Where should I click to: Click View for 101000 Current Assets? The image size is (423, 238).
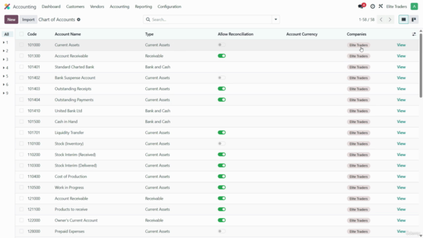[x=401, y=45]
